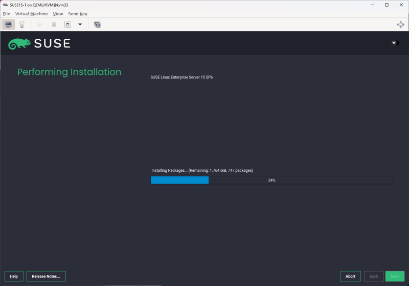Show the graphical console view icon
The height and width of the screenshot is (286, 409).
pos(8,24)
